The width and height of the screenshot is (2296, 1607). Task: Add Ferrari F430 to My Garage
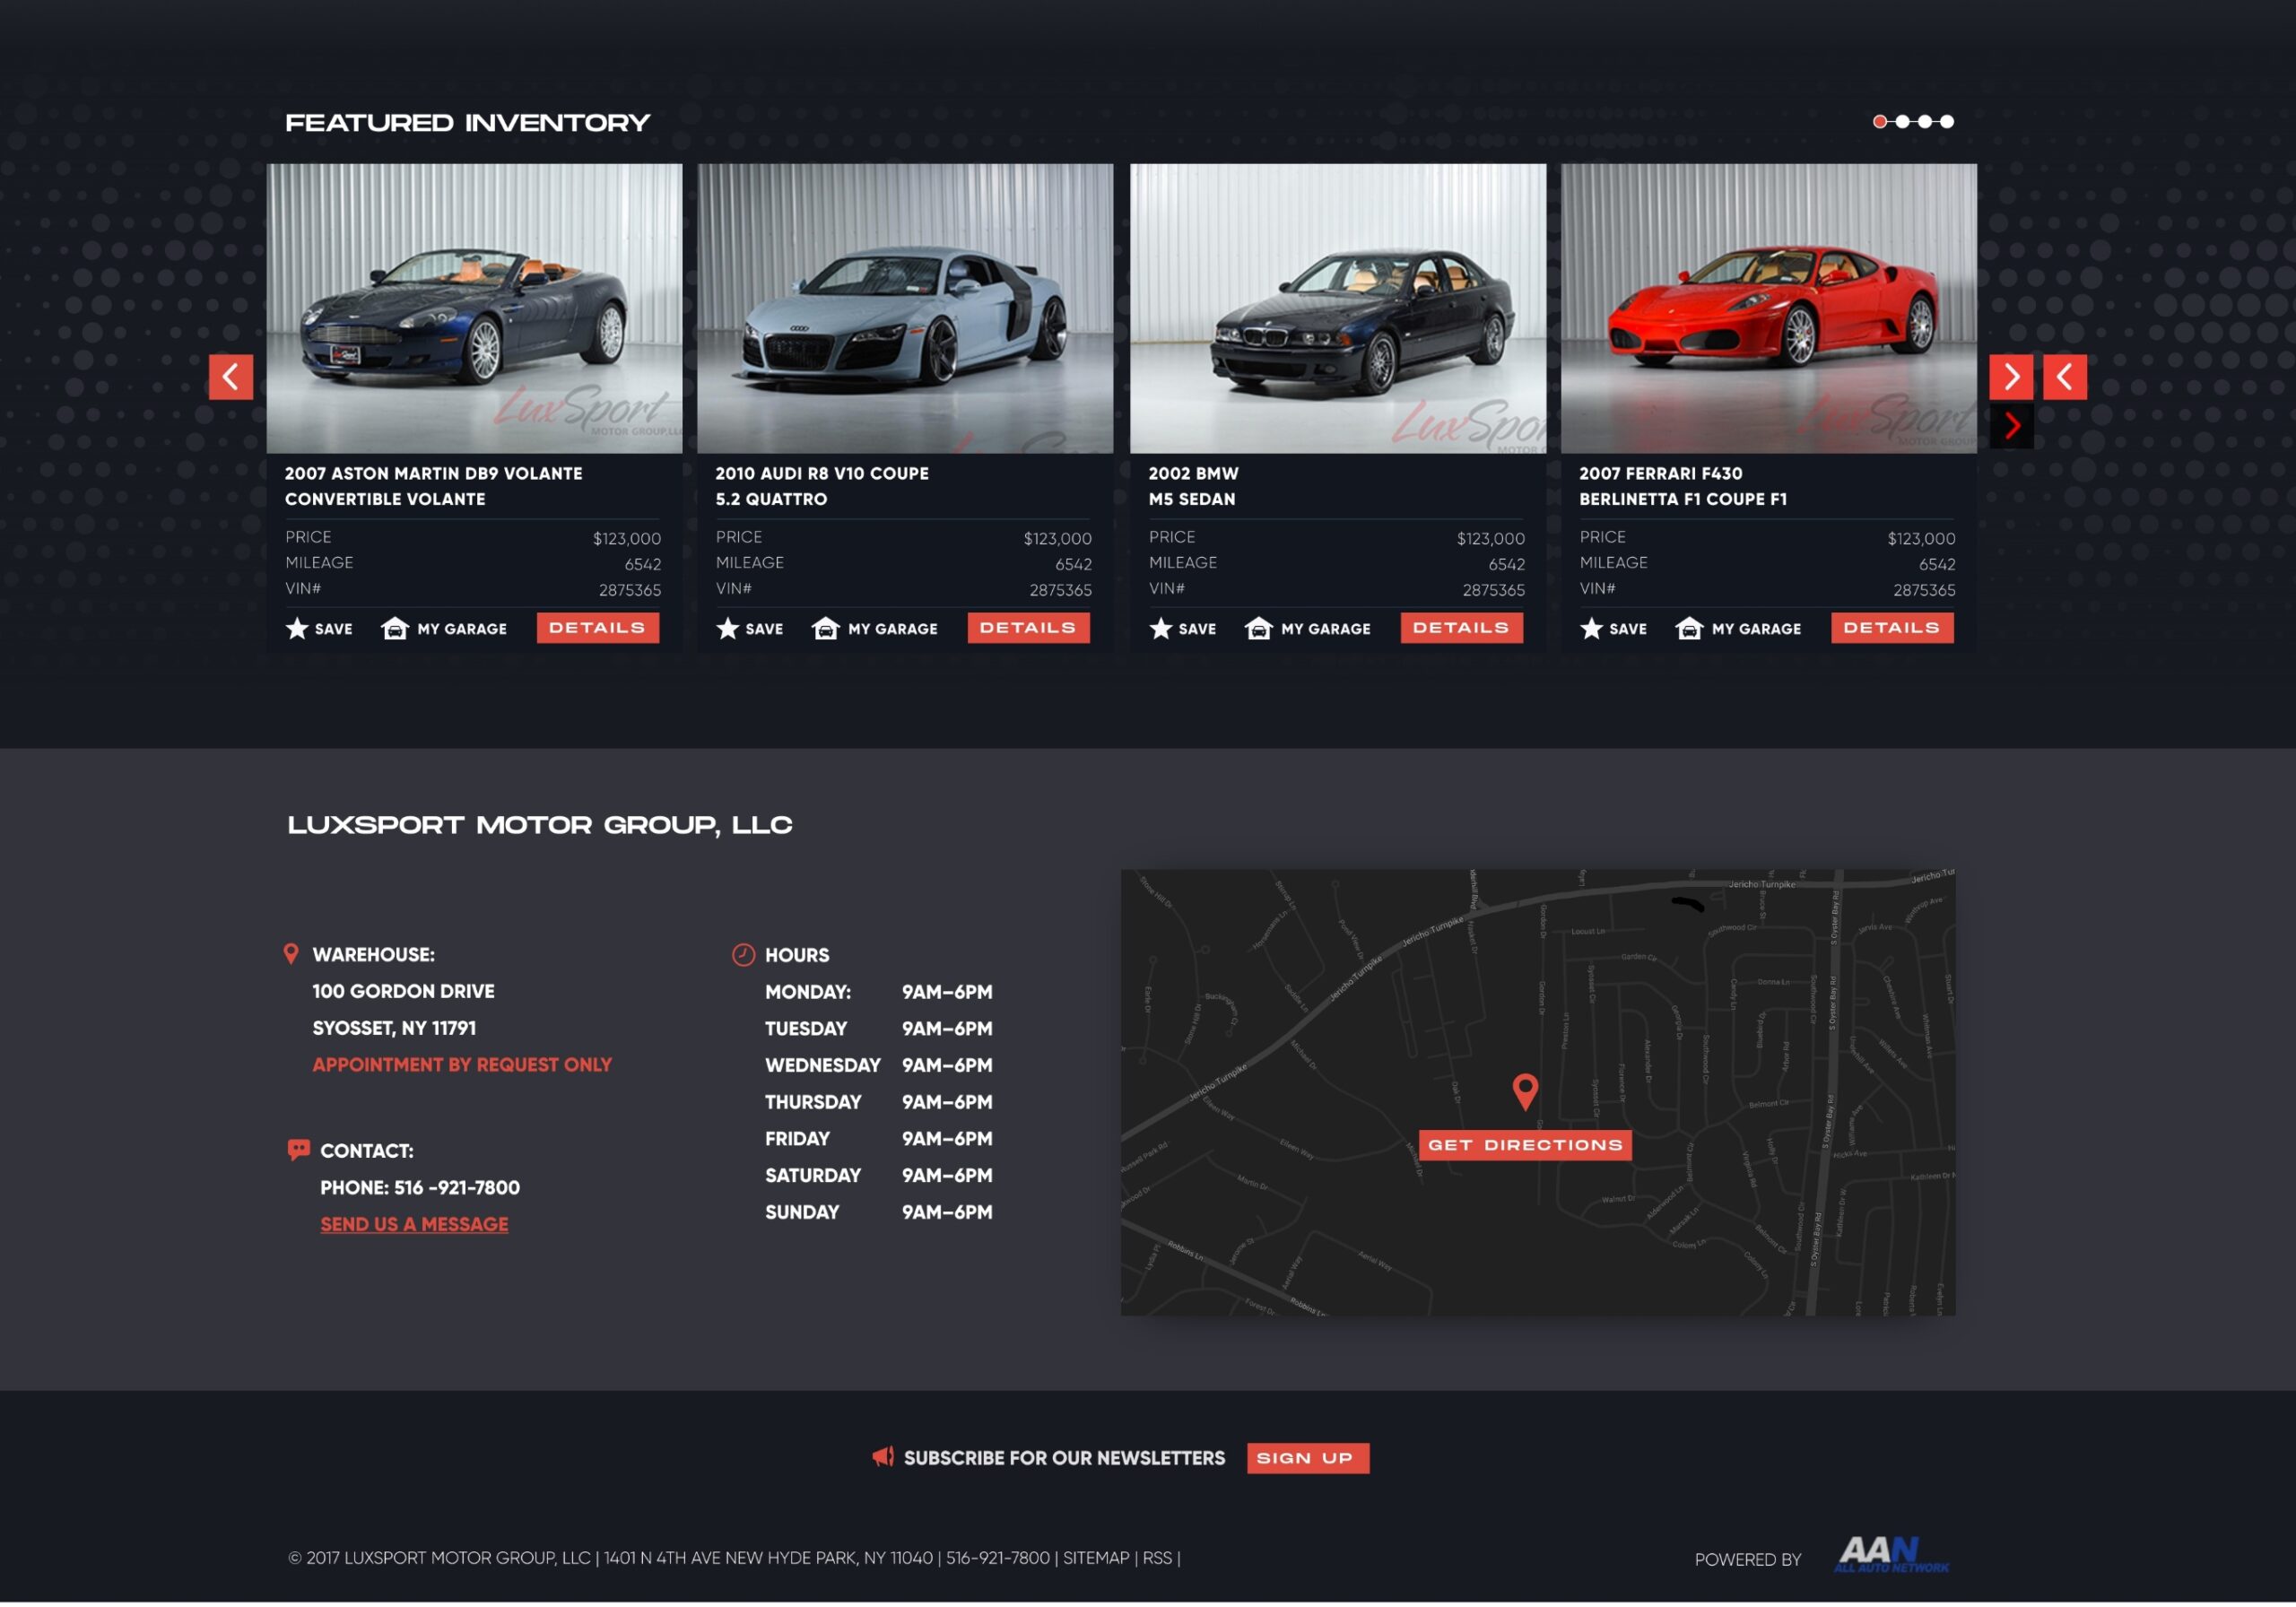[1739, 629]
